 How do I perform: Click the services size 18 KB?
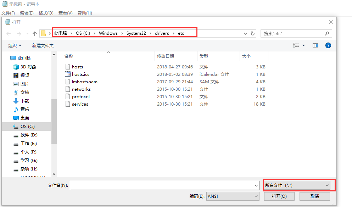coord(259,104)
